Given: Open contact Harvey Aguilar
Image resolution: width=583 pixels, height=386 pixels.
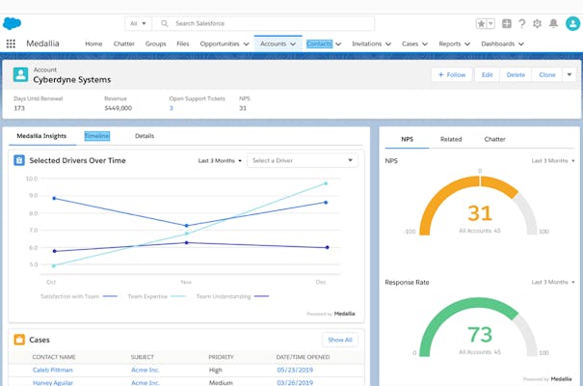Looking at the screenshot, I should [x=53, y=383].
